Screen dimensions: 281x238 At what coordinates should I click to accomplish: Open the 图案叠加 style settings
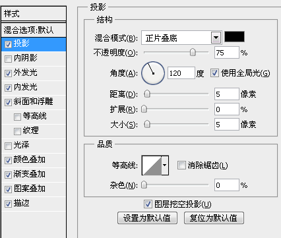pos(30,189)
